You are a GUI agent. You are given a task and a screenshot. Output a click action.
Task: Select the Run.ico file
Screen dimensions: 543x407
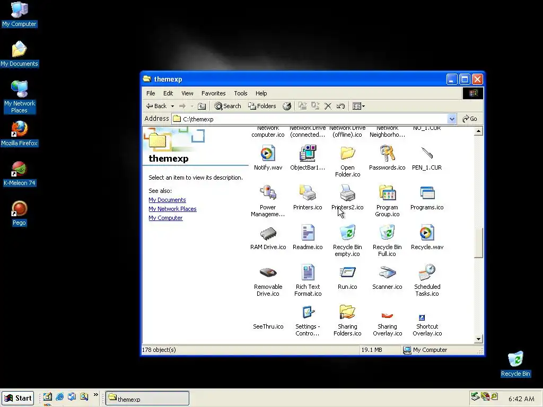(347, 273)
